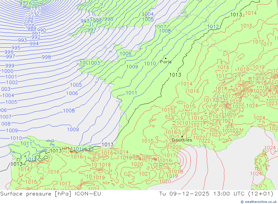Click the Dourbies location label
This screenshot has height=204, width=278.
point(182,140)
